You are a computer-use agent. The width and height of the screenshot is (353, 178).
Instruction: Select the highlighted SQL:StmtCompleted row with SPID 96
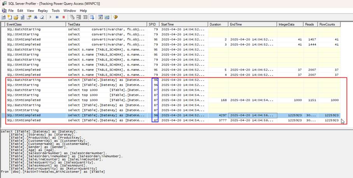coord(171,115)
